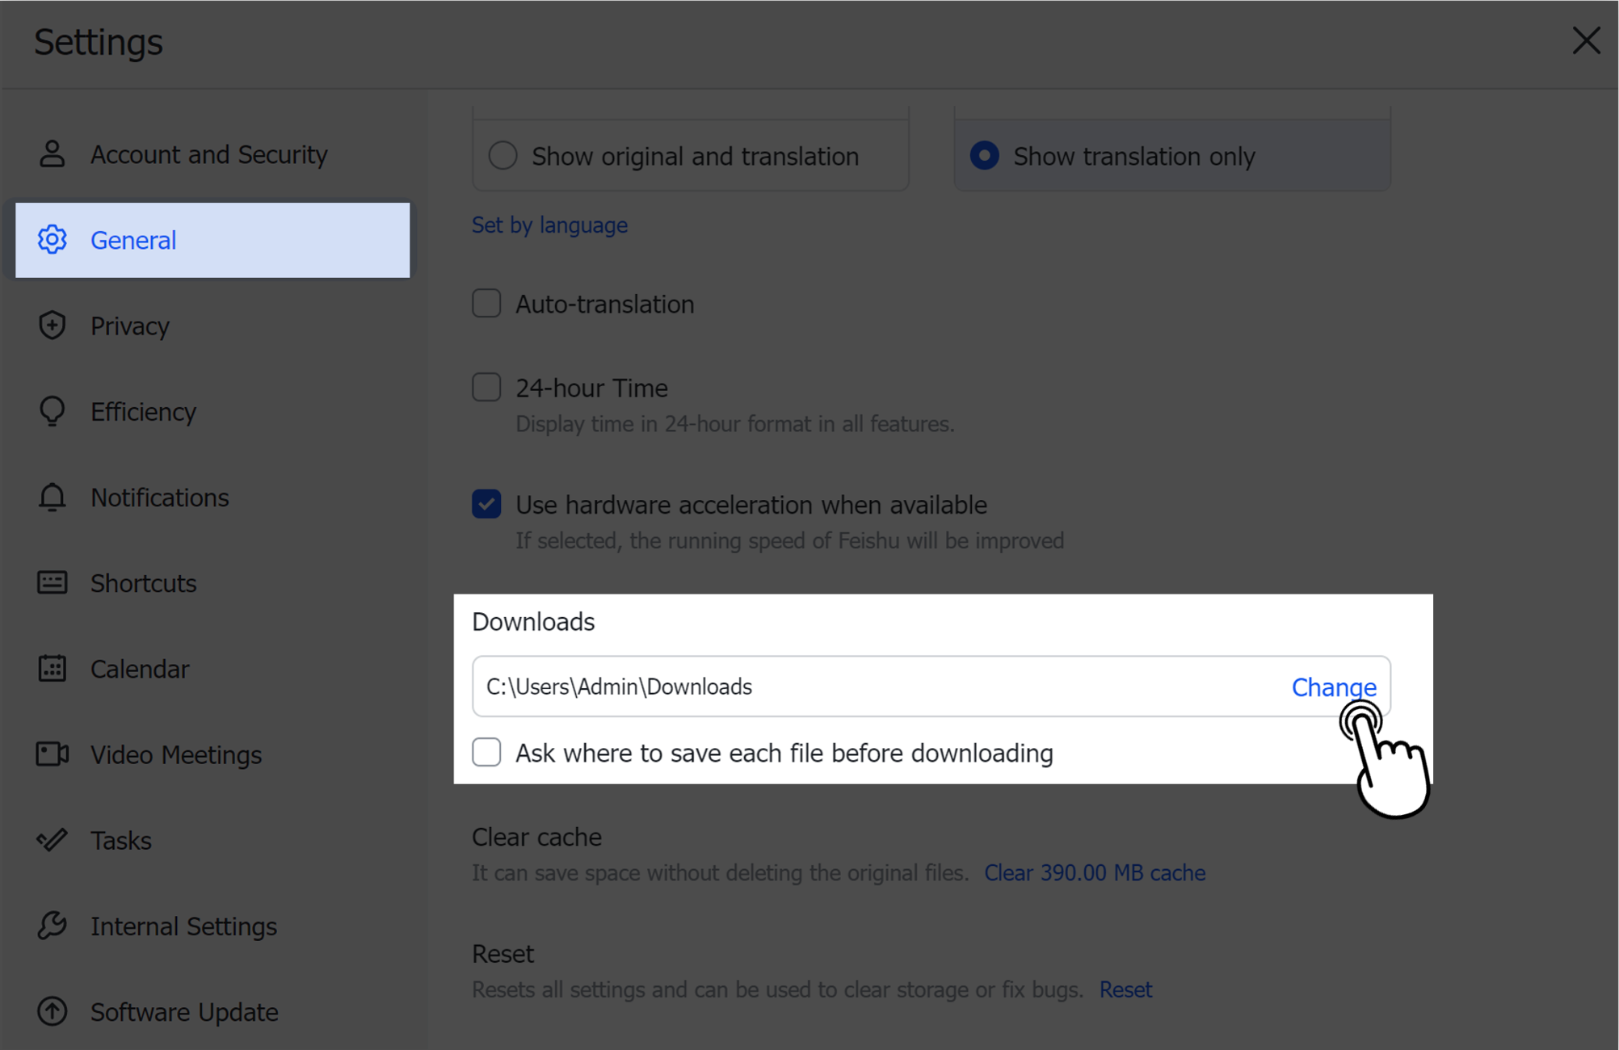Uncheck hardware acceleration checkbox
This screenshot has width=1619, height=1050.
[486, 504]
